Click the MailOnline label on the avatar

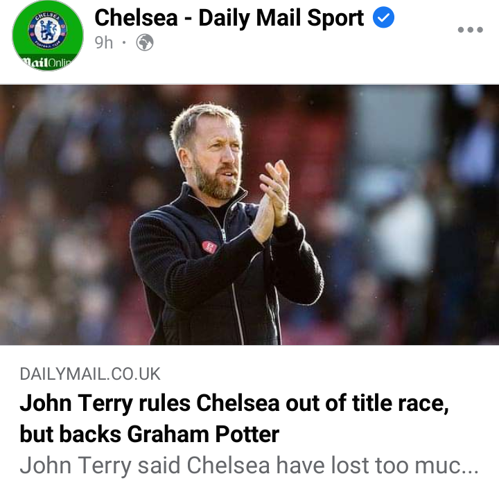click(48, 62)
